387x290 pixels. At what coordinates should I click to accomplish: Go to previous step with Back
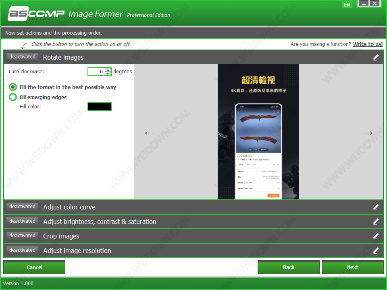[289, 267]
